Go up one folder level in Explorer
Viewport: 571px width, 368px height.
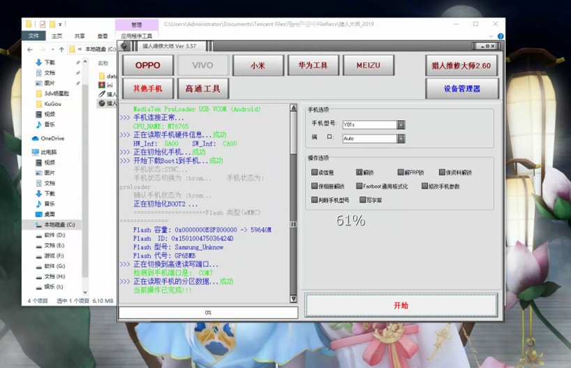point(61,50)
